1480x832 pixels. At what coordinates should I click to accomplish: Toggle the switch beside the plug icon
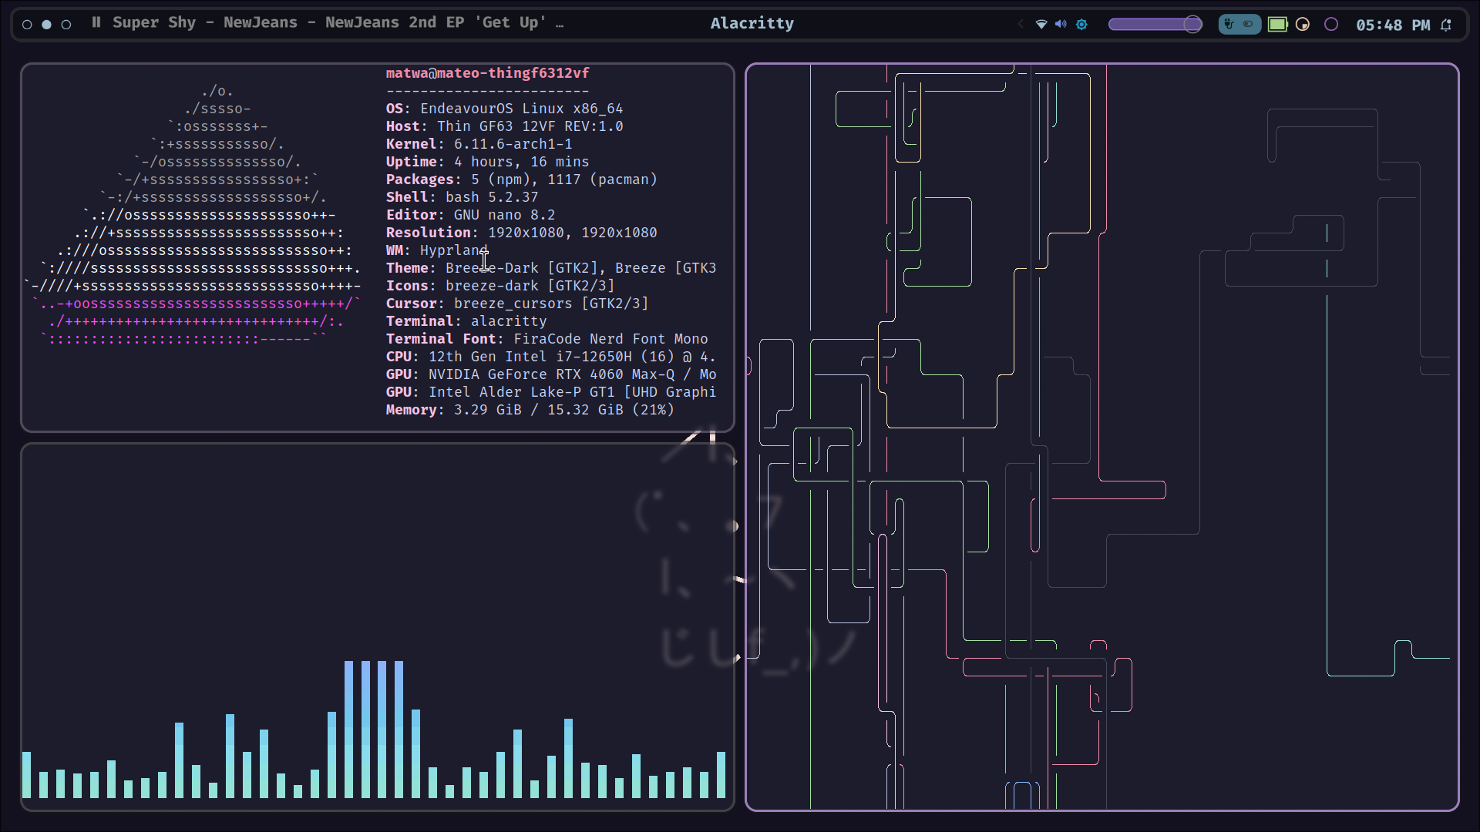pos(1248,25)
